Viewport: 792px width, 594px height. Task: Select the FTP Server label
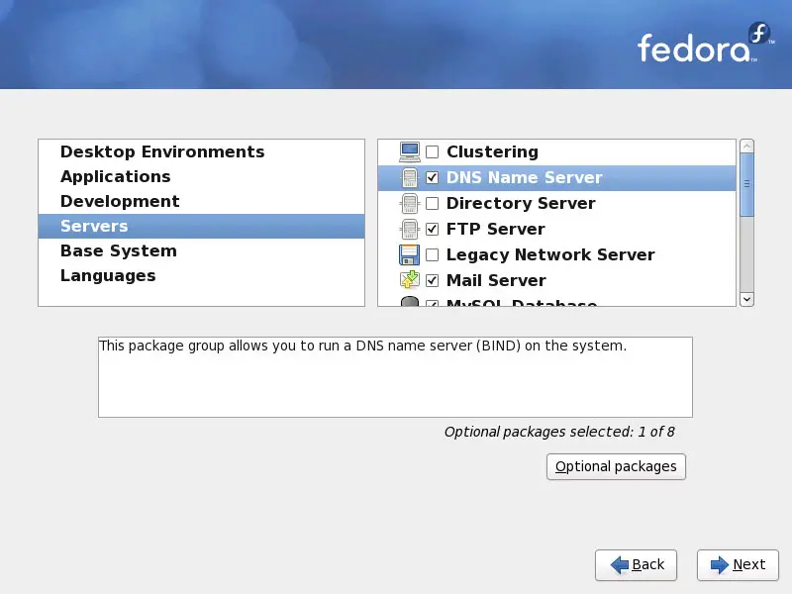click(496, 230)
